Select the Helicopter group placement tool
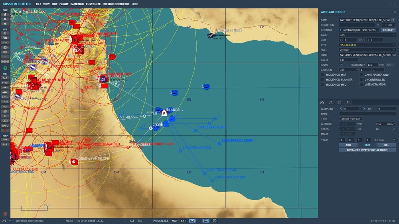399x224 pixels. (x=5, y=83)
